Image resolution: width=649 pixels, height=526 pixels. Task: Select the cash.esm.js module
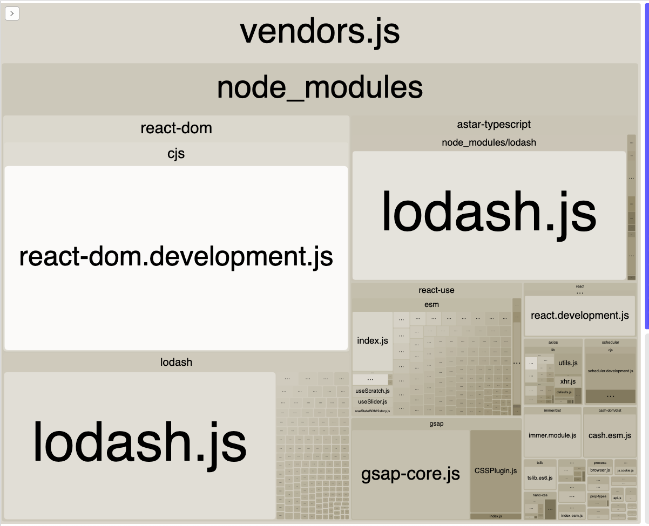(x=610, y=435)
